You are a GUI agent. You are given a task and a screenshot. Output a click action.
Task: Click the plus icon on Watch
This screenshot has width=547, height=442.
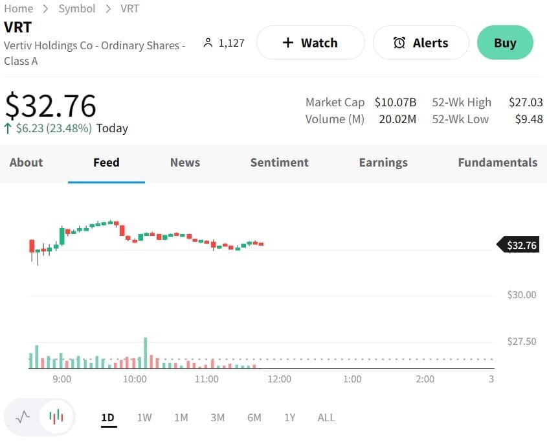288,43
